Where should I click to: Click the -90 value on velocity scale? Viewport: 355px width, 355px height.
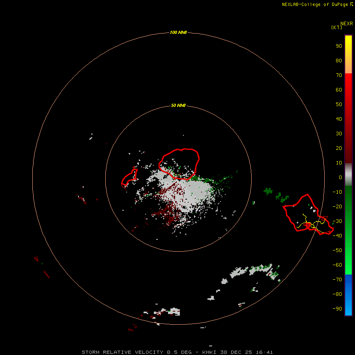tap(337, 308)
